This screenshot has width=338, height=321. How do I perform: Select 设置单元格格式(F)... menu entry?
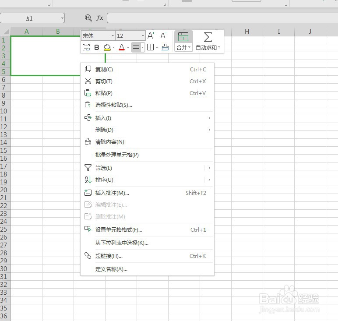click(x=147, y=229)
